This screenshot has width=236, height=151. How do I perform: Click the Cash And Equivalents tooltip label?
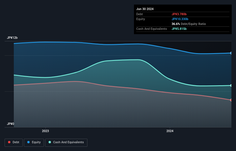[x=151, y=29]
